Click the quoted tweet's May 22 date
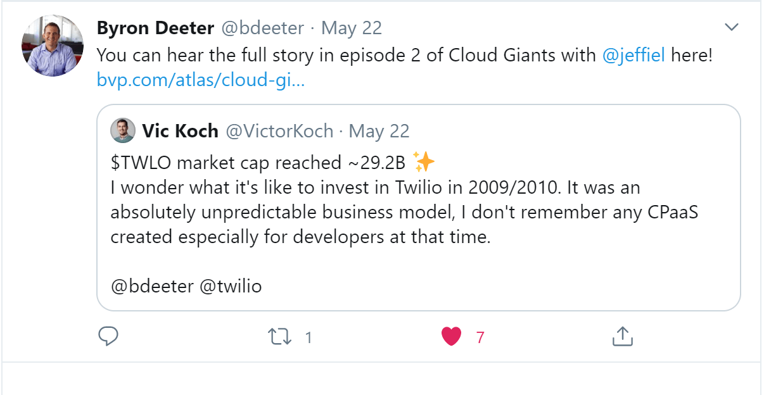Screen dimensions: 764x395 click(379, 131)
